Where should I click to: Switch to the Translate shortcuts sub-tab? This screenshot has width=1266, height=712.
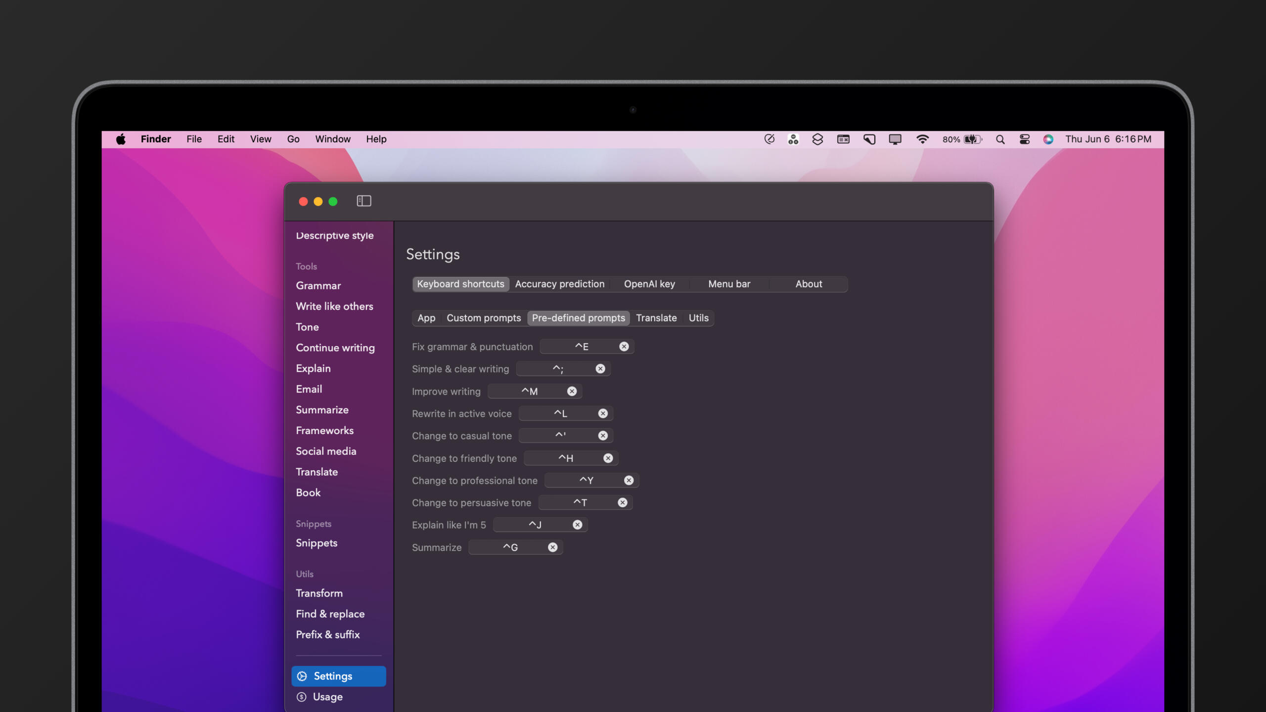pos(656,318)
